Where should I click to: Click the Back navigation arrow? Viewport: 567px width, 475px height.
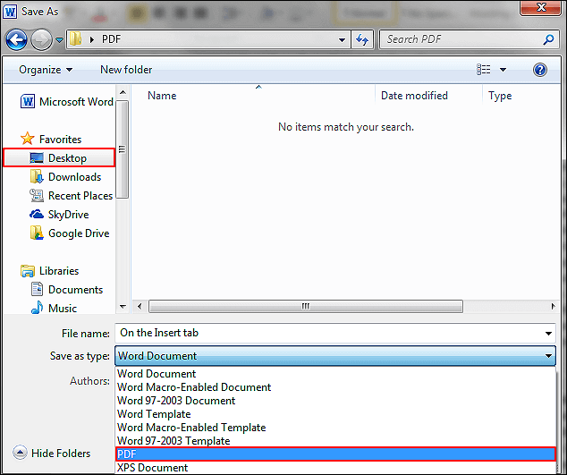point(16,40)
